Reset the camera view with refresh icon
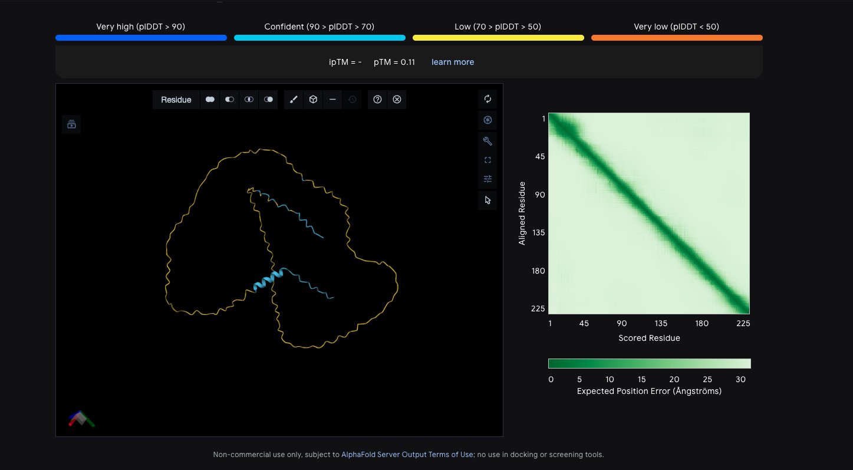The image size is (853, 470). pyautogui.click(x=488, y=99)
